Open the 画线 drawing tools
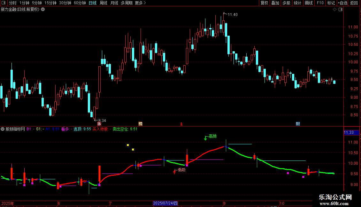Image resolution: width=361 pixels, height=207 pixels. tap(309, 3)
